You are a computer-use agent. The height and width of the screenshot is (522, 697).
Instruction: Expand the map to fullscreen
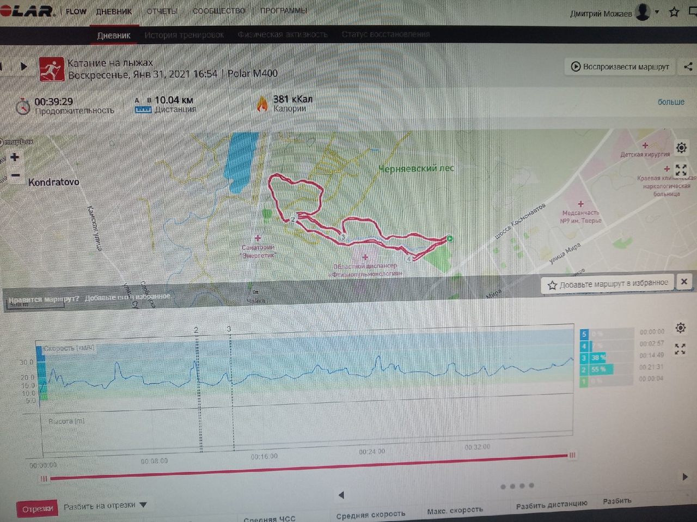pos(681,170)
